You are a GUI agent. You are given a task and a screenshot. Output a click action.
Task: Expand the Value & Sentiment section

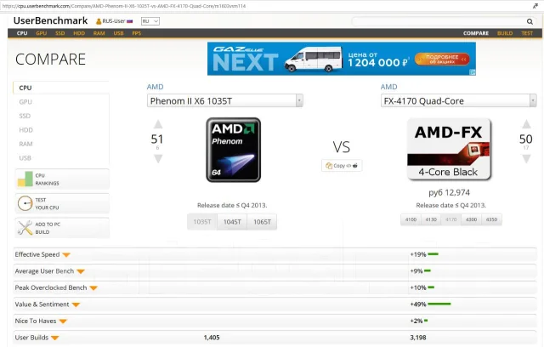[x=76, y=305]
